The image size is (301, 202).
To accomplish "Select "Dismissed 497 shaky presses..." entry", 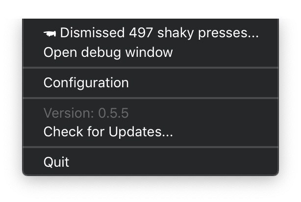I will 150,33.
